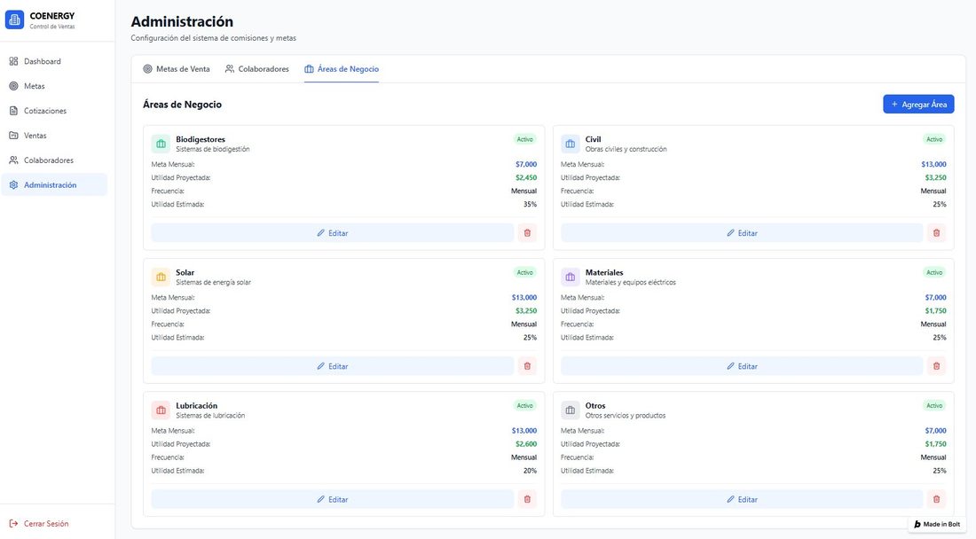Screen dimensions: 976x539
Task: Click the Ventas icon in sidebar
Action: click(13, 136)
